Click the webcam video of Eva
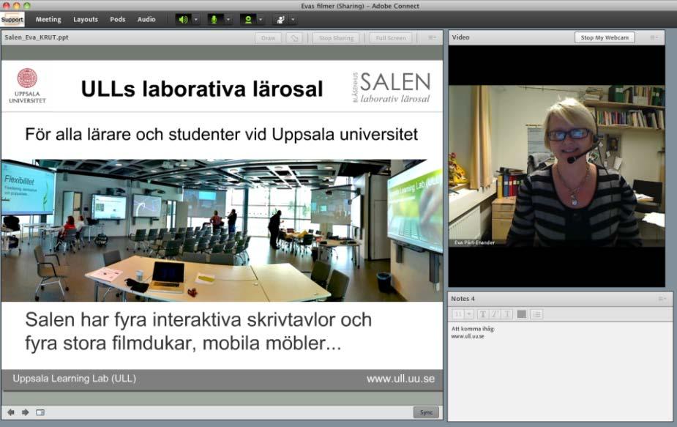The height and width of the screenshot is (427, 677). point(556,166)
